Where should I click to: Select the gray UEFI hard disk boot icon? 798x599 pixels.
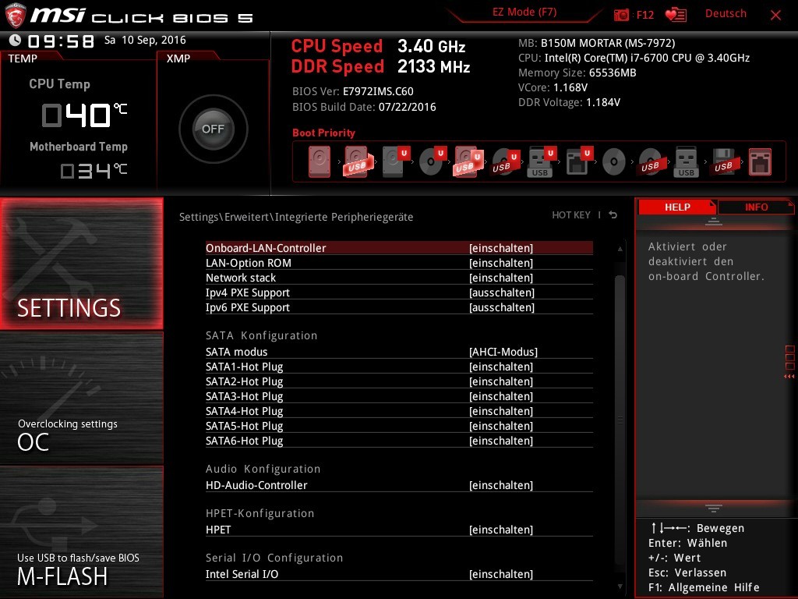tap(395, 162)
